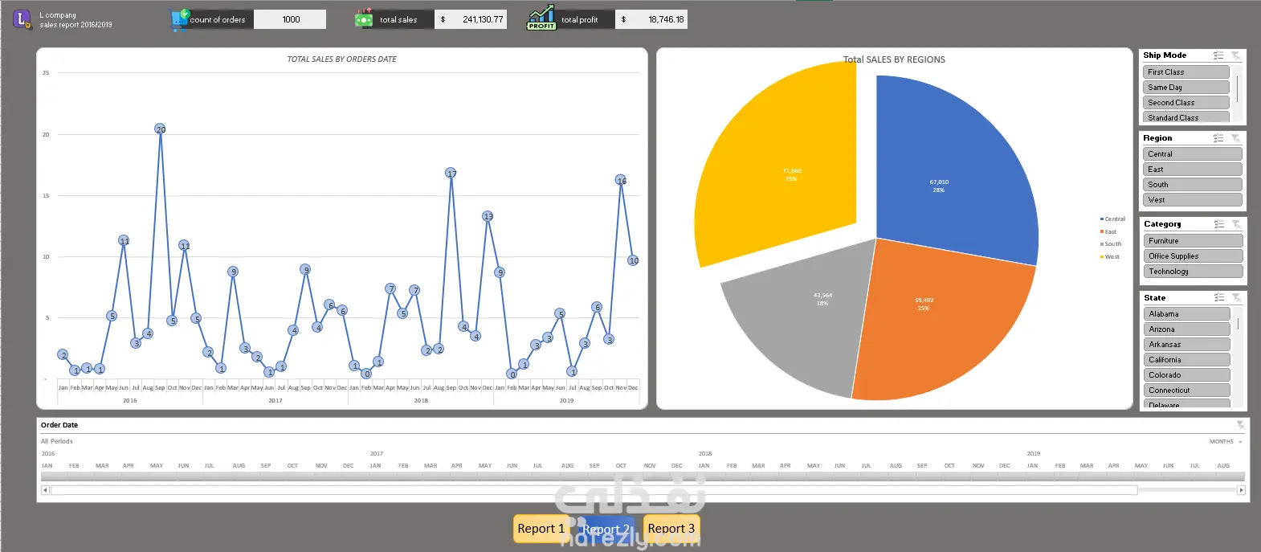
Task: Click the shopping cart count of orders icon
Action: pyautogui.click(x=179, y=20)
